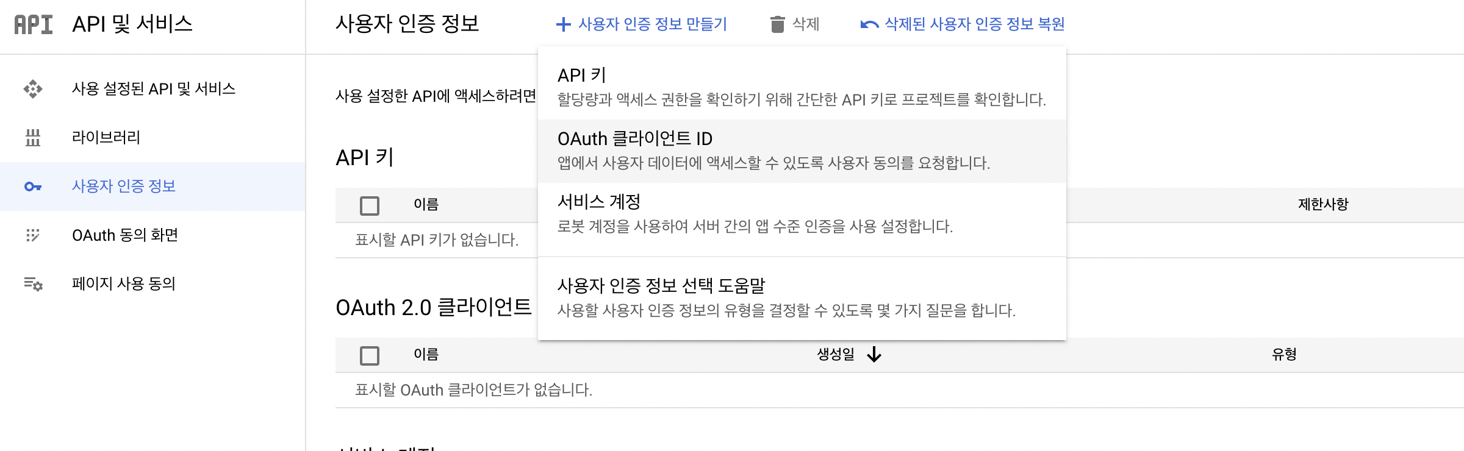This screenshot has width=1464, height=451.
Task: Click the 사용자 인증 정보 page heading
Action: click(x=407, y=24)
